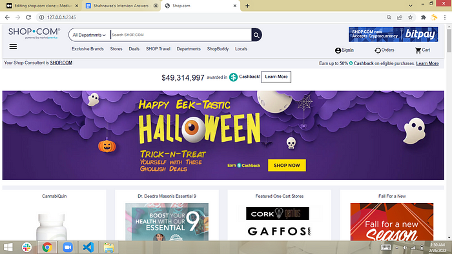452x254 pixels.
Task: Click Featured One Cart Stores title
Action: tap(280, 196)
